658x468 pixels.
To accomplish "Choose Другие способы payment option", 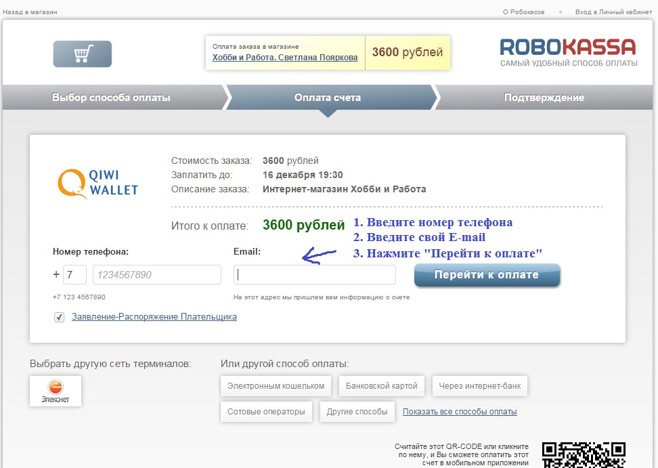I will click(357, 412).
